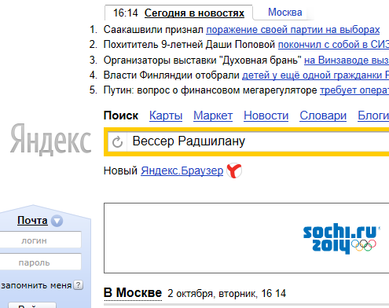The width and height of the screenshot is (389, 308).
Task: Switch to the Москва news tab
Action: pos(284,12)
